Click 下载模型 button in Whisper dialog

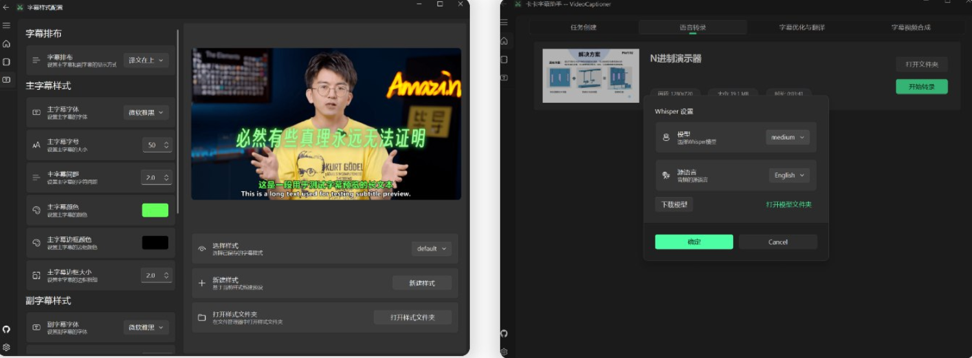pyautogui.click(x=674, y=204)
